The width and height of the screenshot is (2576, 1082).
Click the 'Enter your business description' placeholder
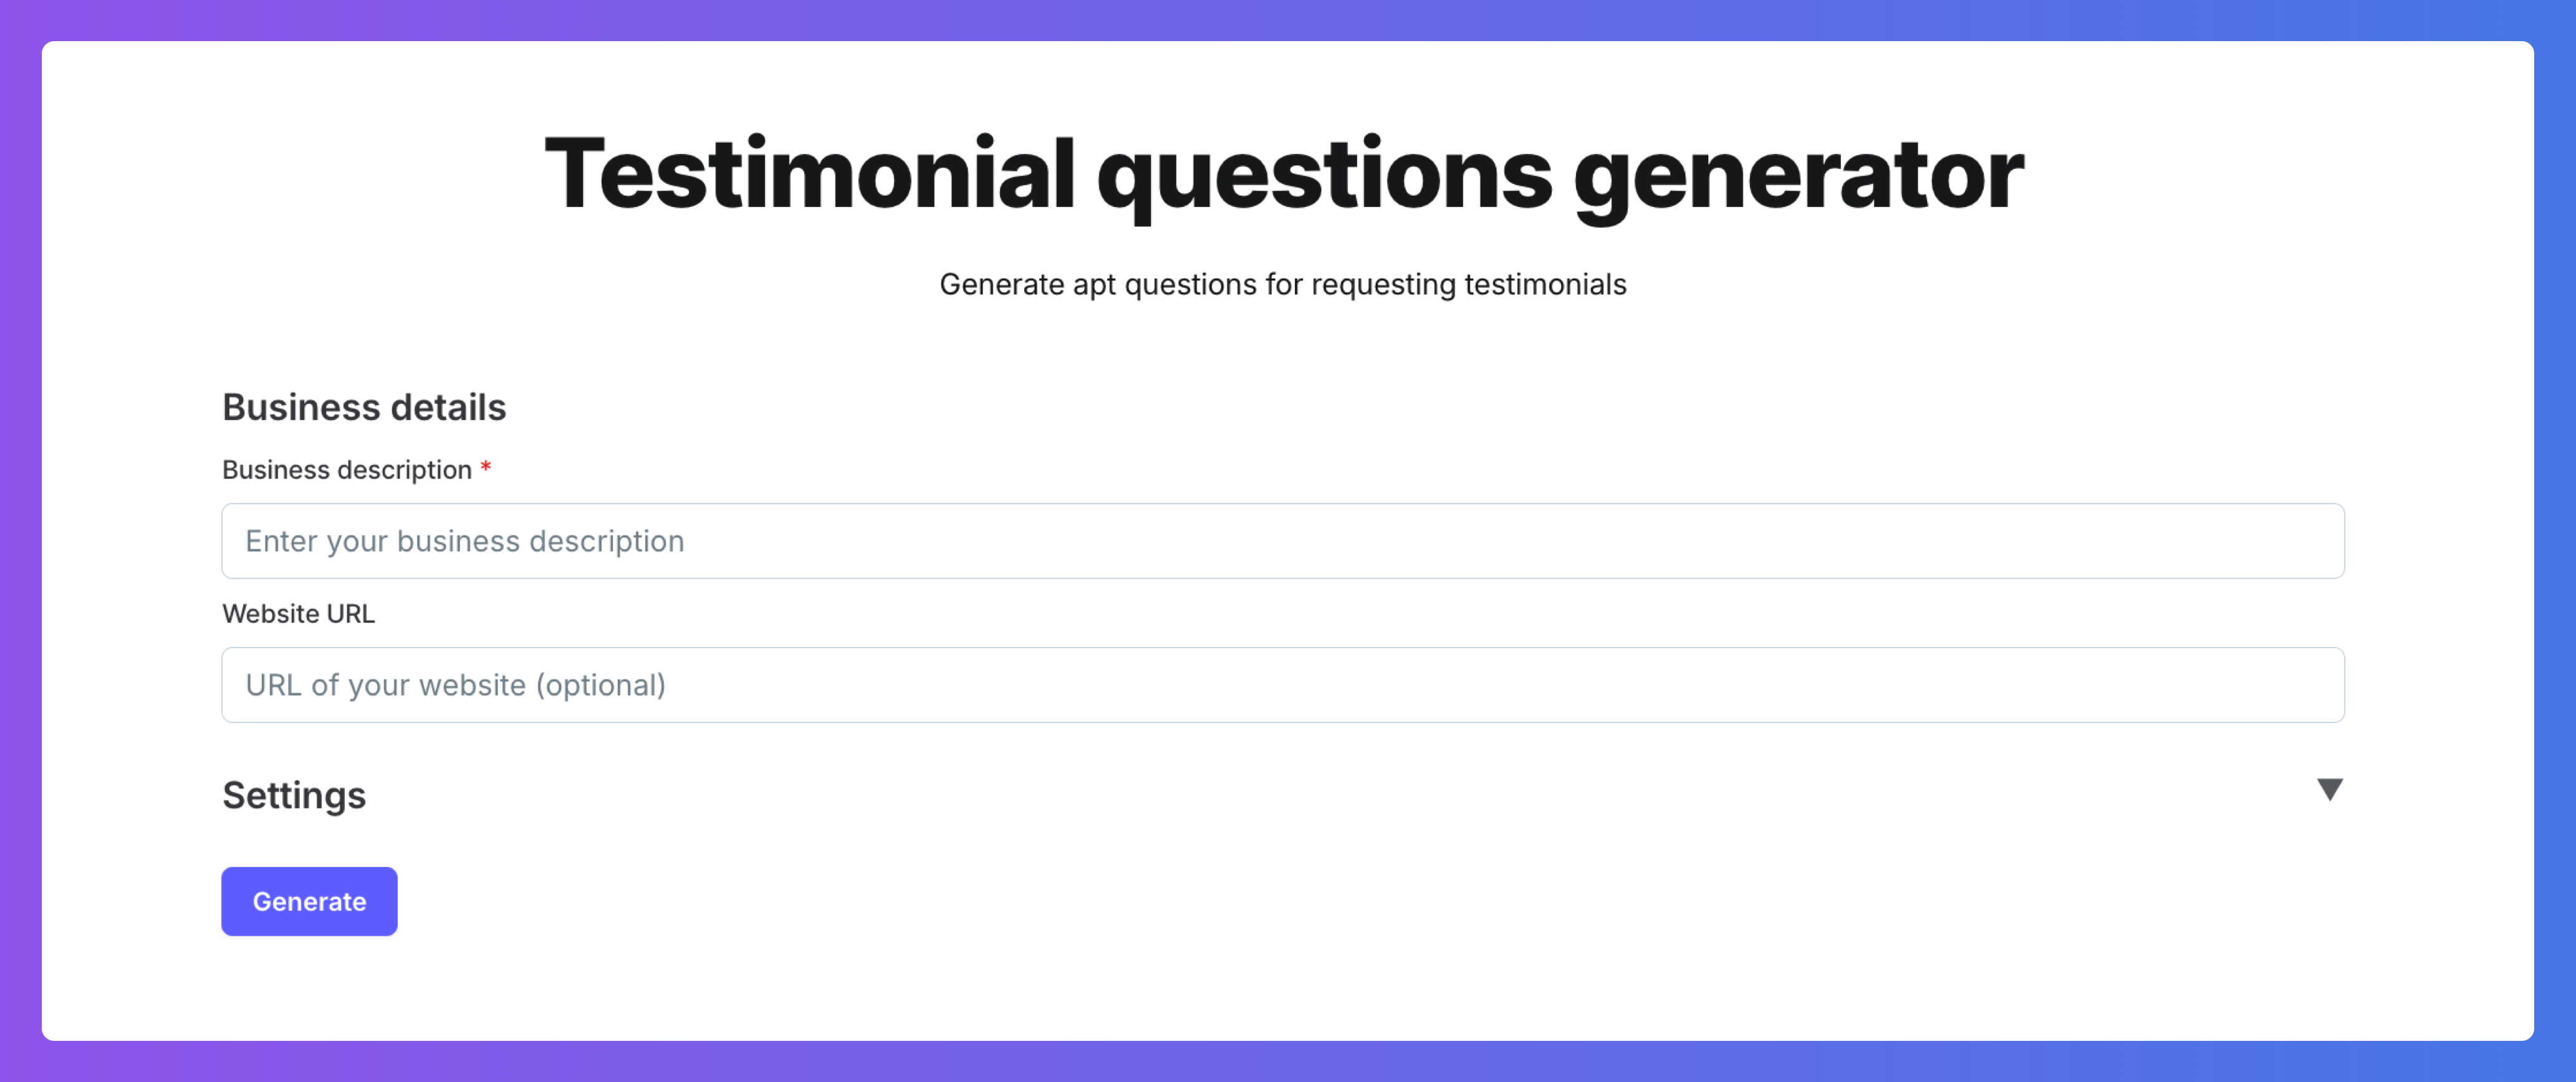(x=464, y=541)
